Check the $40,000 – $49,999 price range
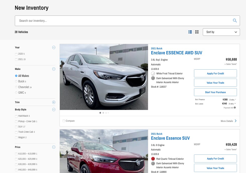This screenshot has height=173, width=246. tap(16, 170)
